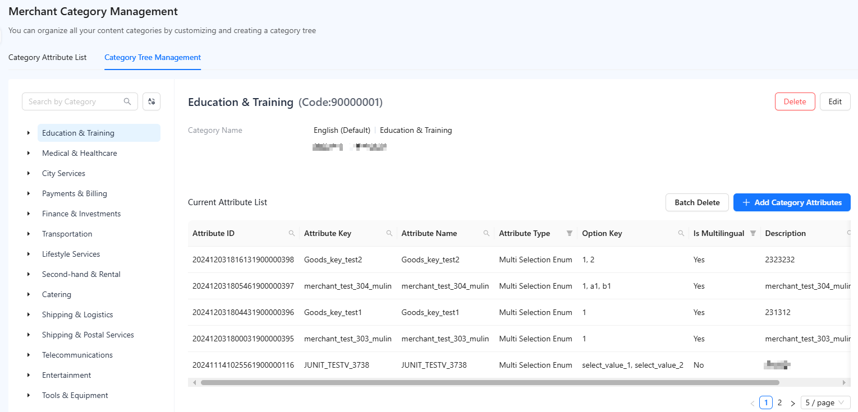Go to the next page arrow
Image resolution: width=858 pixels, height=412 pixels.
pyautogui.click(x=793, y=403)
